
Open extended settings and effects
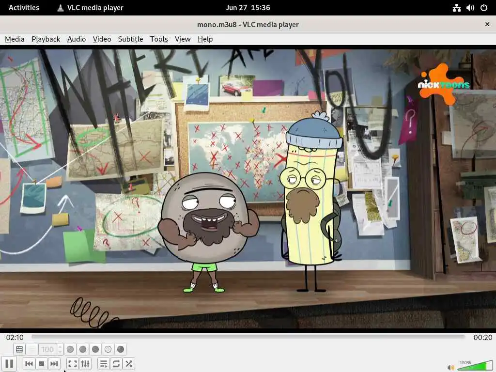(85, 364)
